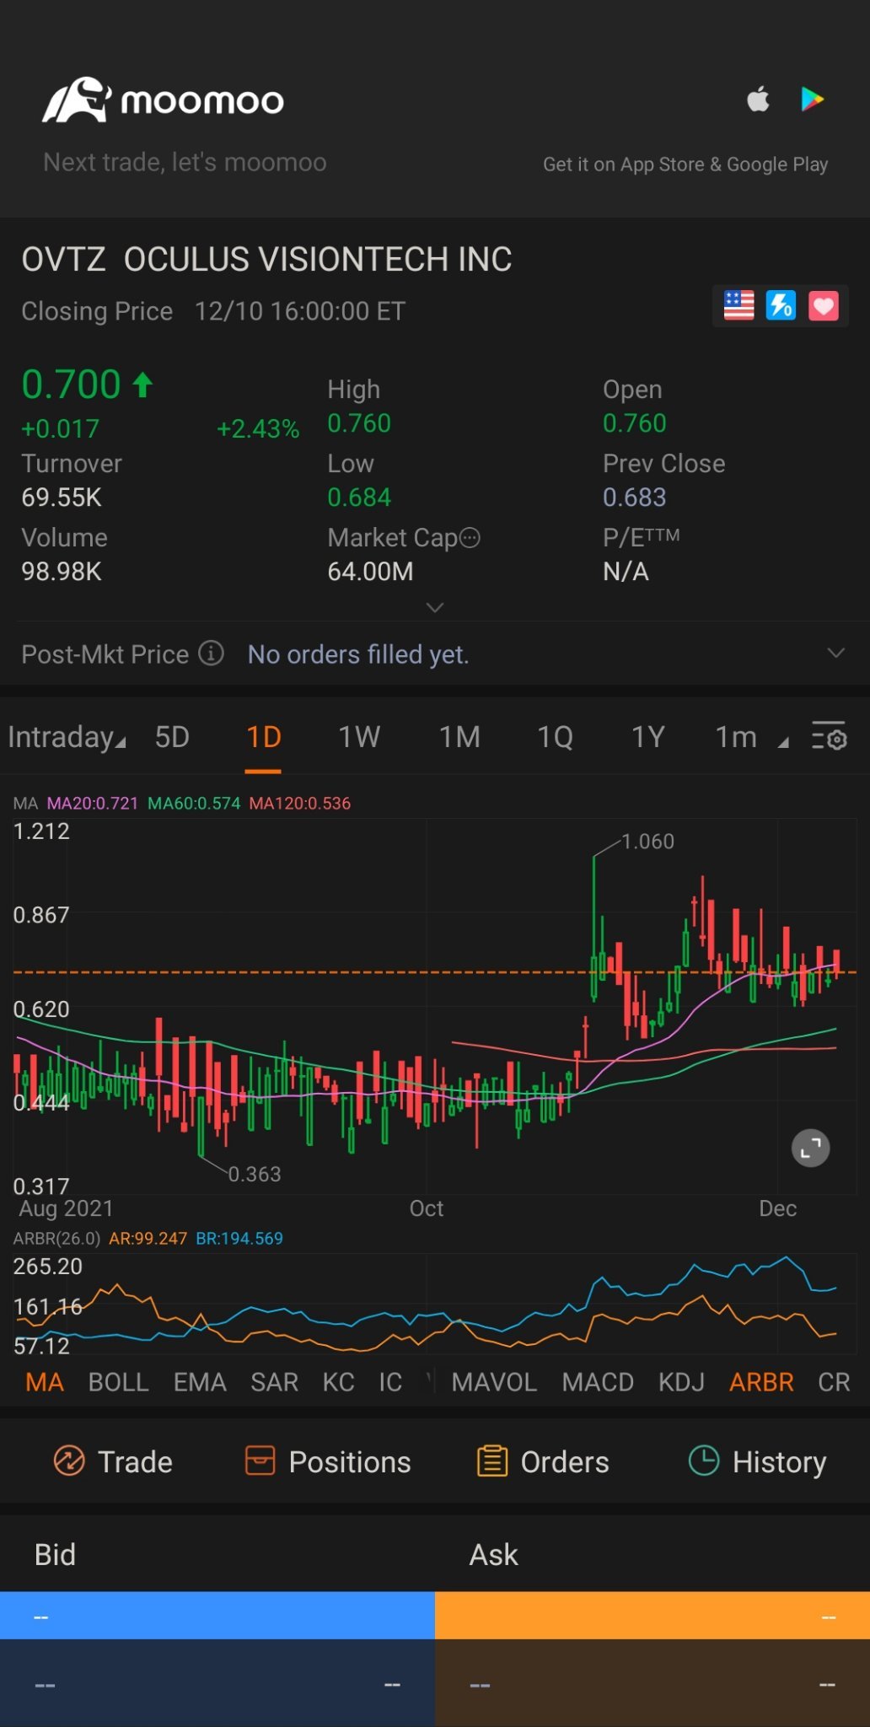Viewport: 870px width, 1727px height.
Task: Tap the MA60:0.574 legend value
Action: pyautogui.click(x=194, y=803)
